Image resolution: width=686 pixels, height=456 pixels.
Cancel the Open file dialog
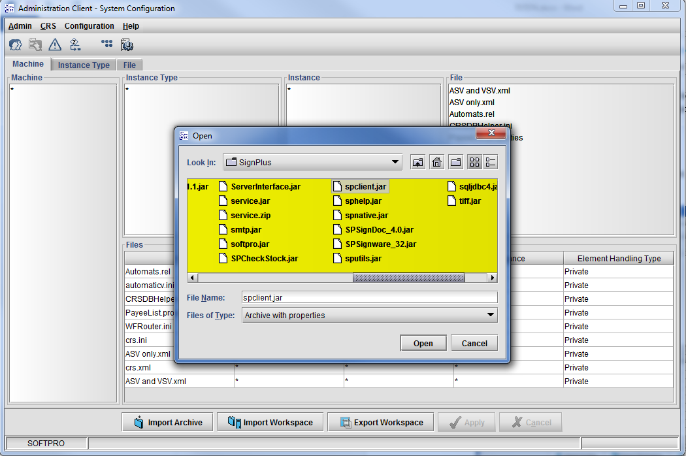coord(474,343)
